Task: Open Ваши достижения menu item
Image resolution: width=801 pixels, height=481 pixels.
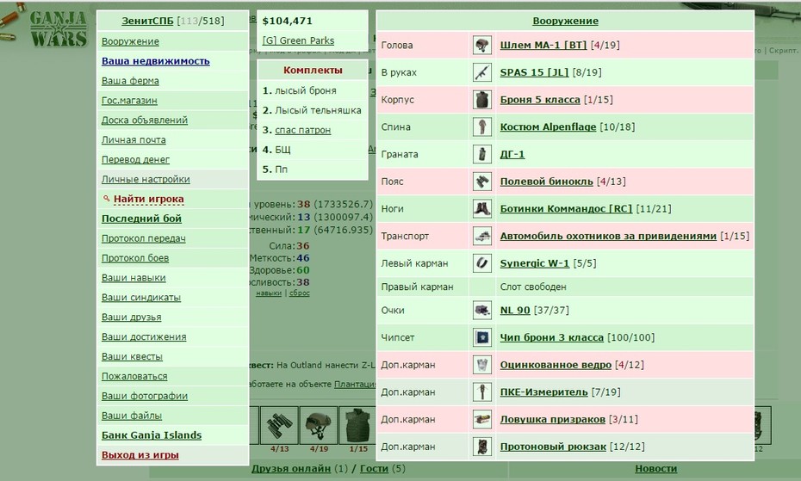Action: pyautogui.click(x=144, y=337)
